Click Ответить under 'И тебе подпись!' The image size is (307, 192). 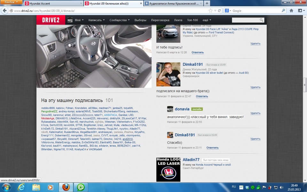click(x=198, y=52)
